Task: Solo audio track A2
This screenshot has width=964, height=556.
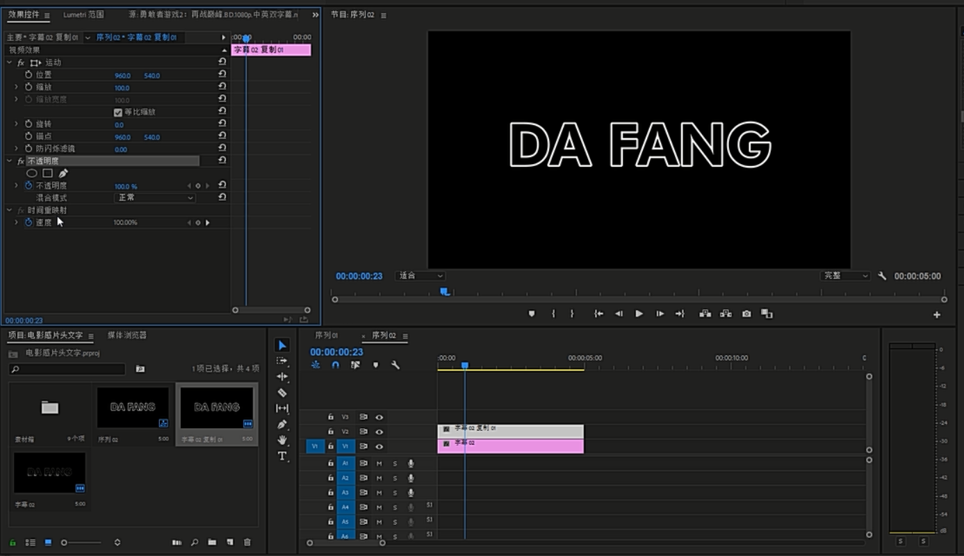Action: tap(395, 478)
